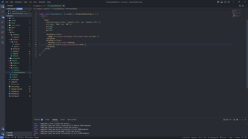Viewport: 248px width, 139px height.
Task: Open the Help menu
Action: point(48,2)
